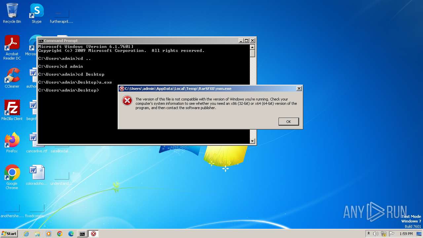This screenshot has width=423, height=238.
Task: Open Action Center flag icon
Action: click(392, 234)
